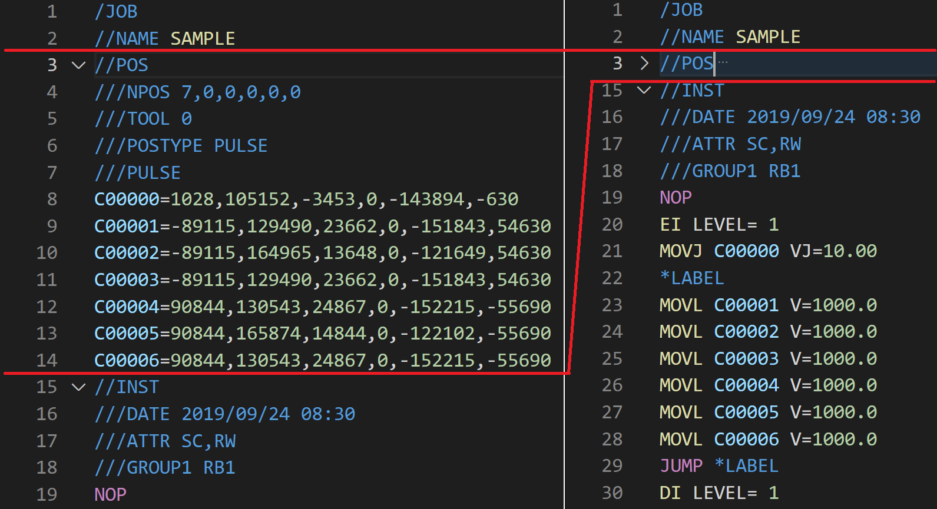Click ///ATTR SC,RW line in right editor
The height and width of the screenshot is (509, 937).
point(731,144)
